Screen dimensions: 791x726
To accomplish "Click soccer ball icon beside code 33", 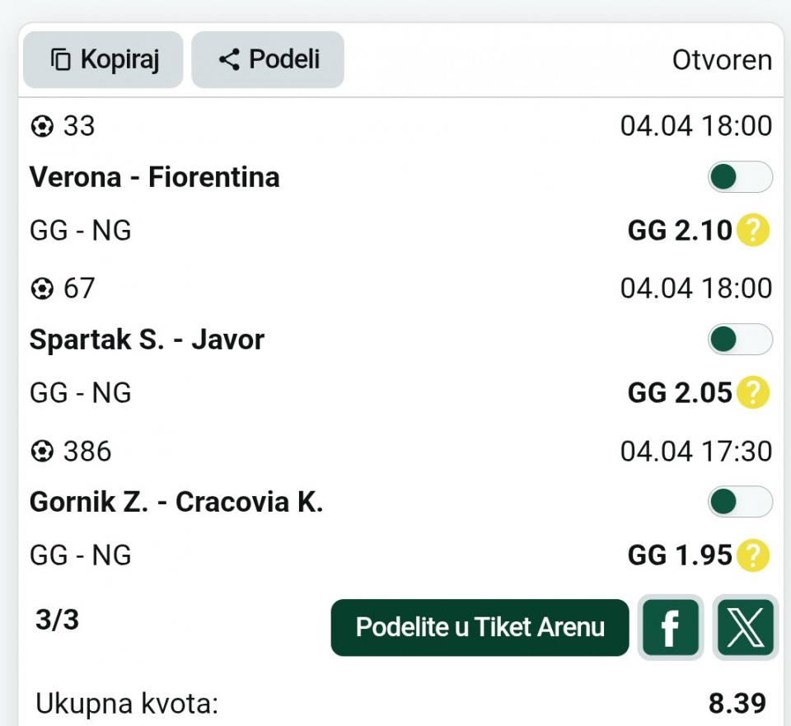I will tap(41, 126).
